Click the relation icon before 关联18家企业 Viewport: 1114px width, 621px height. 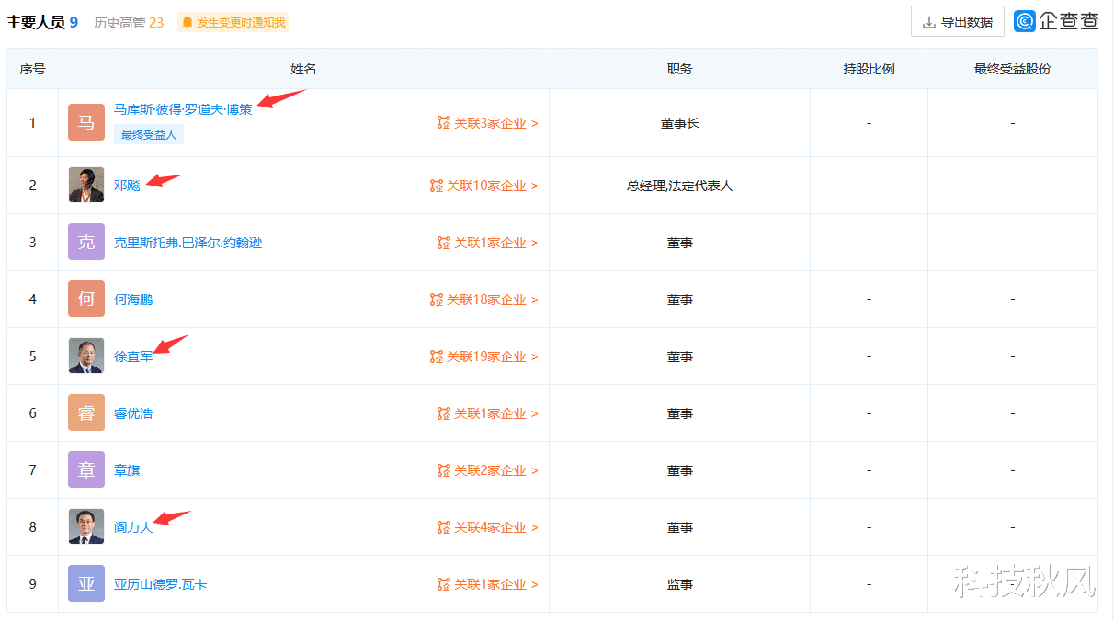coord(437,299)
